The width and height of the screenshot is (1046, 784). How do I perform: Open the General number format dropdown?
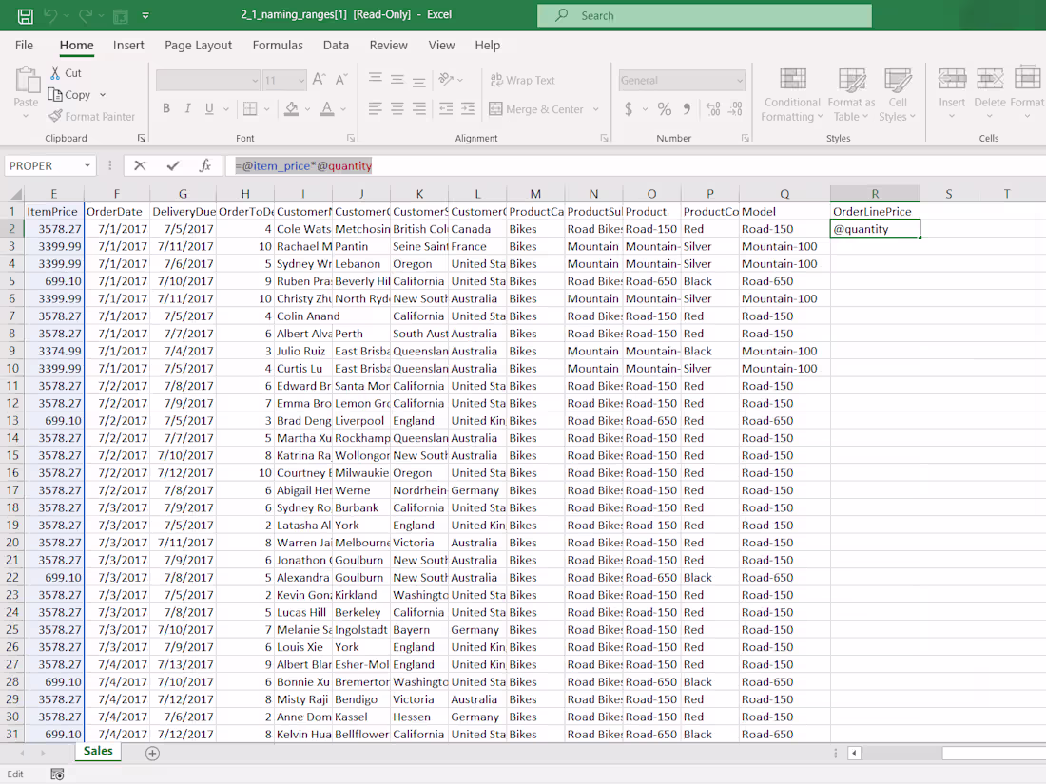(x=740, y=81)
